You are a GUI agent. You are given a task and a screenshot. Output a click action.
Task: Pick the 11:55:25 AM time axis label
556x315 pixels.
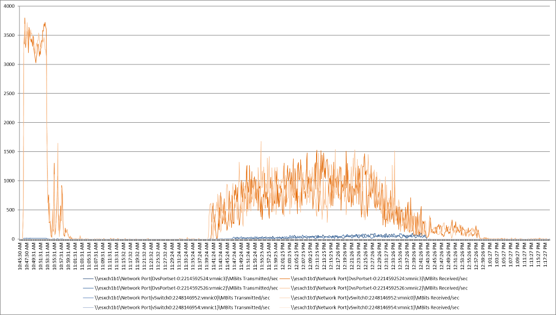click(263, 255)
